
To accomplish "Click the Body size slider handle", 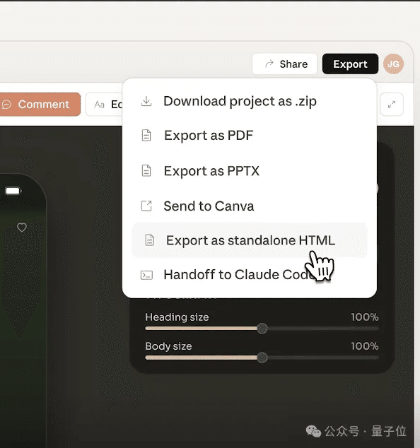I will click(x=262, y=358).
